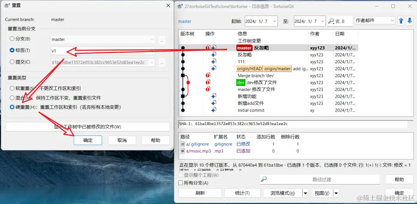Click 帮助 in the log window
This screenshot has height=204, width=417.
[399, 179]
